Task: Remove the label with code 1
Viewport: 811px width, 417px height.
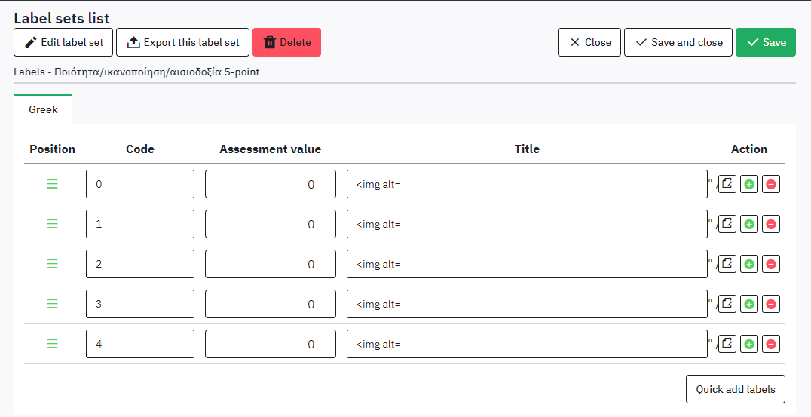Action: (x=770, y=224)
